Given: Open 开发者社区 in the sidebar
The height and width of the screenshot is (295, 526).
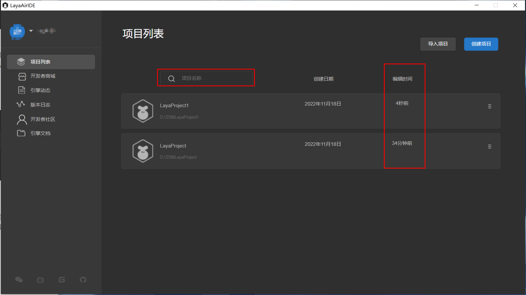Looking at the screenshot, I should [43, 119].
